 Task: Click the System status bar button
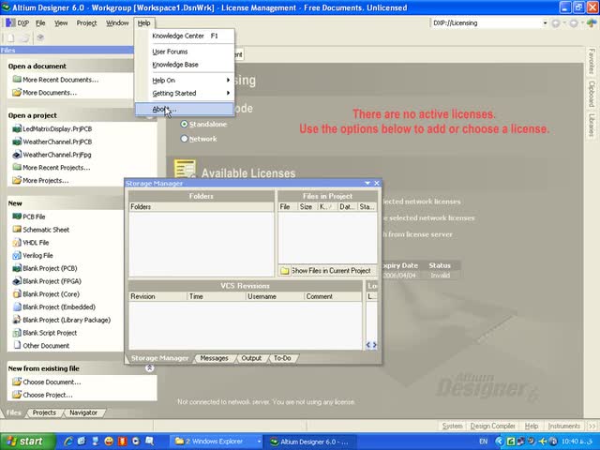(452, 426)
